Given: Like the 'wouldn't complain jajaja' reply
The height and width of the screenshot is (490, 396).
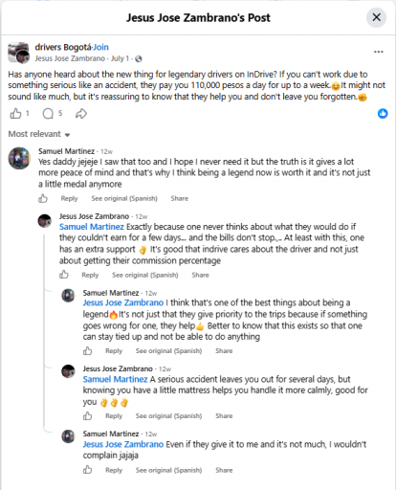Looking at the screenshot, I should 88,470.
